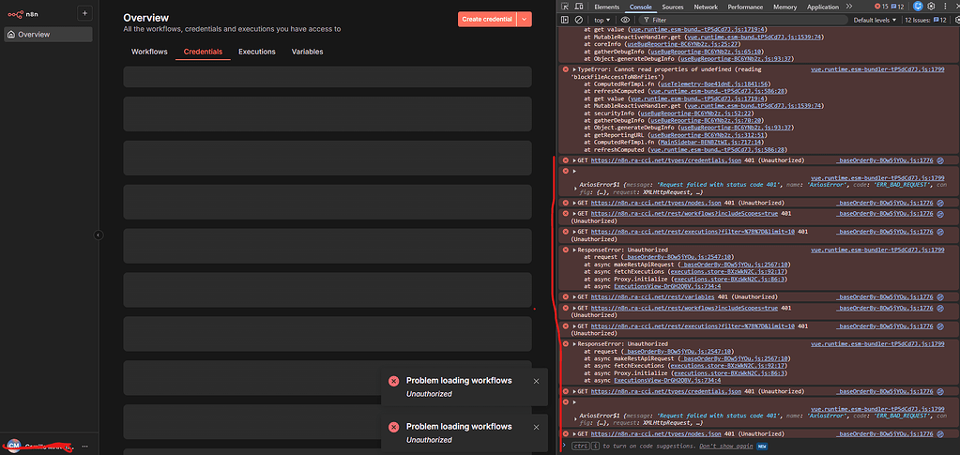Clear the console with the clear icon
This screenshot has width=960, height=455.
[x=579, y=19]
